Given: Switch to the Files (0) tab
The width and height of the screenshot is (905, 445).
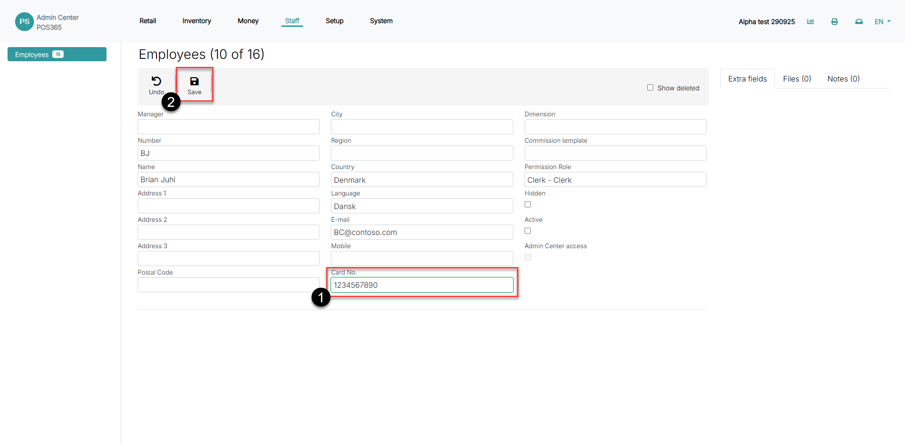Looking at the screenshot, I should coord(797,79).
